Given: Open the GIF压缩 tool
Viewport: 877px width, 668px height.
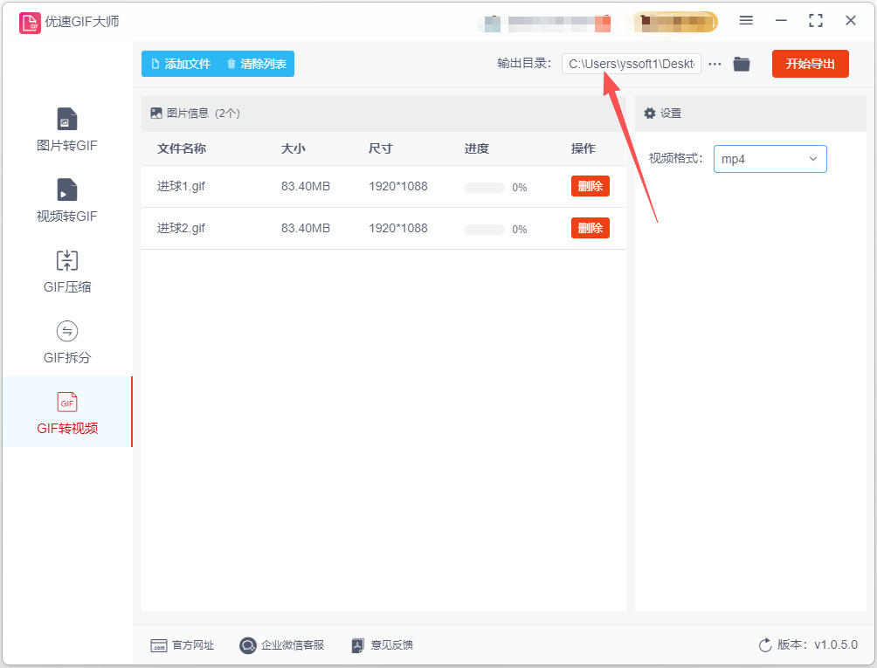Looking at the screenshot, I should [67, 272].
